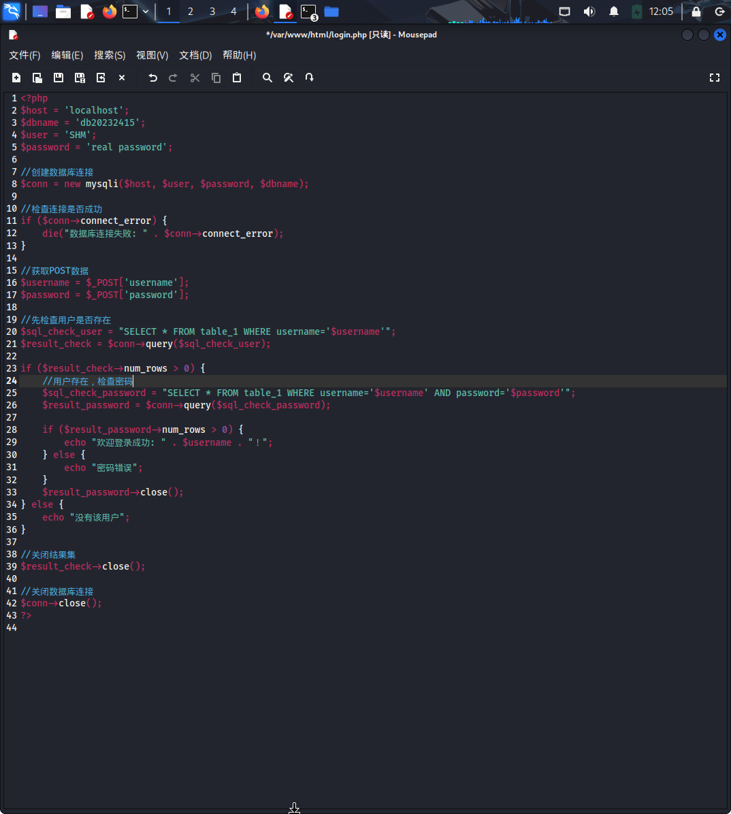Lock the screen with the padlock icon
Image resolution: width=731 pixels, height=814 pixels.
(696, 12)
